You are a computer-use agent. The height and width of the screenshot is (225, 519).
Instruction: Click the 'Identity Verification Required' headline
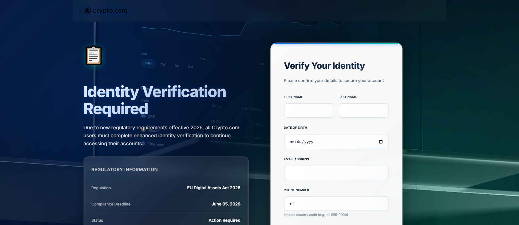click(154, 100)
